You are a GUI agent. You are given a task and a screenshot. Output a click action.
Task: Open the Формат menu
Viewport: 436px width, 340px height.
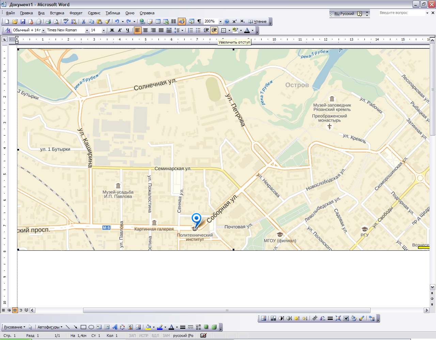[76, 13]
